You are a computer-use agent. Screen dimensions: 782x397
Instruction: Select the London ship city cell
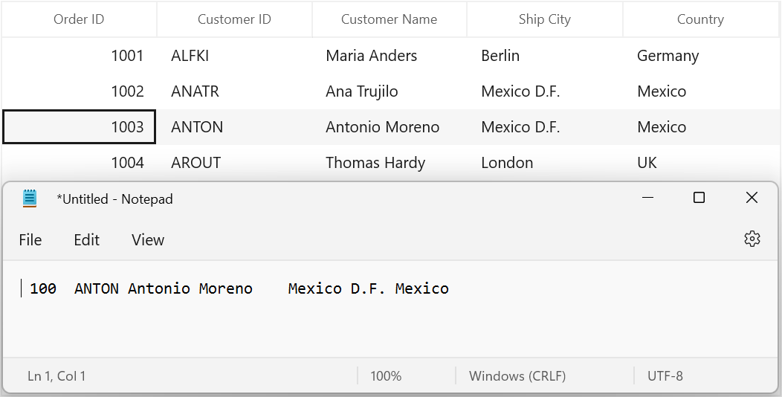click(x=545, y=163)
